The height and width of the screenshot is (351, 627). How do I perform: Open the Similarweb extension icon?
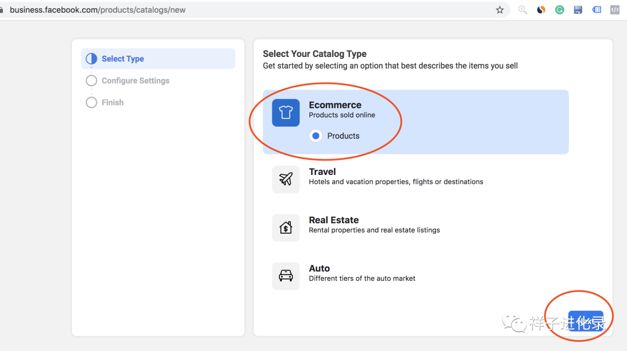coord(540,9)
